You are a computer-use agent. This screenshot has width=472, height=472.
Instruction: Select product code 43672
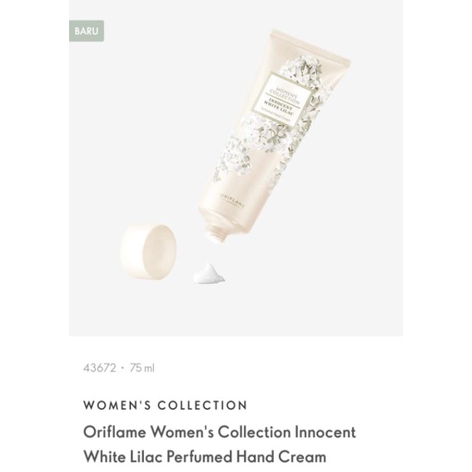[x=100, y=368]
